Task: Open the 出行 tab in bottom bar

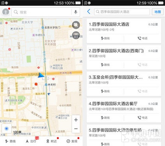Action: [31, 141]
